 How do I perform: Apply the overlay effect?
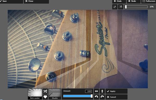(116, 91)
